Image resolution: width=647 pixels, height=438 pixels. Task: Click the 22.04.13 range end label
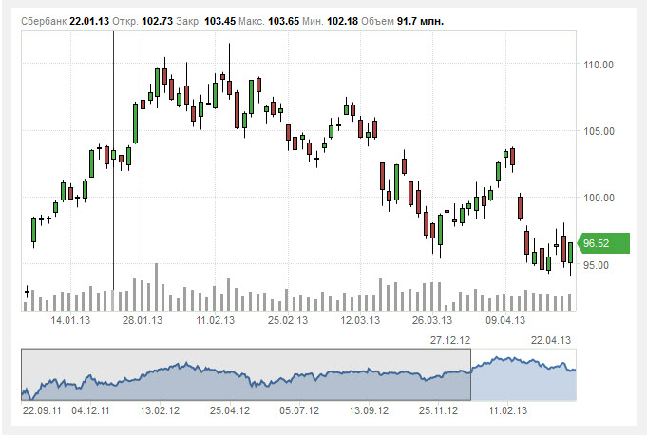[550, 340]
